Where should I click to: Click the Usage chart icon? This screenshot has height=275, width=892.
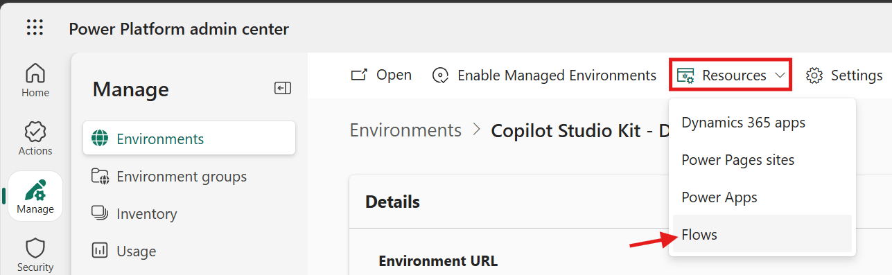(100, 251)
